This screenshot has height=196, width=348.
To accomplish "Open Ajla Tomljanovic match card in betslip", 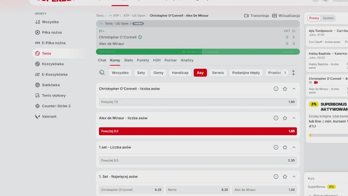I will click(x=327, y=36).
